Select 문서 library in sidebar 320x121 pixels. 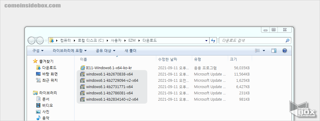point(46,99)
